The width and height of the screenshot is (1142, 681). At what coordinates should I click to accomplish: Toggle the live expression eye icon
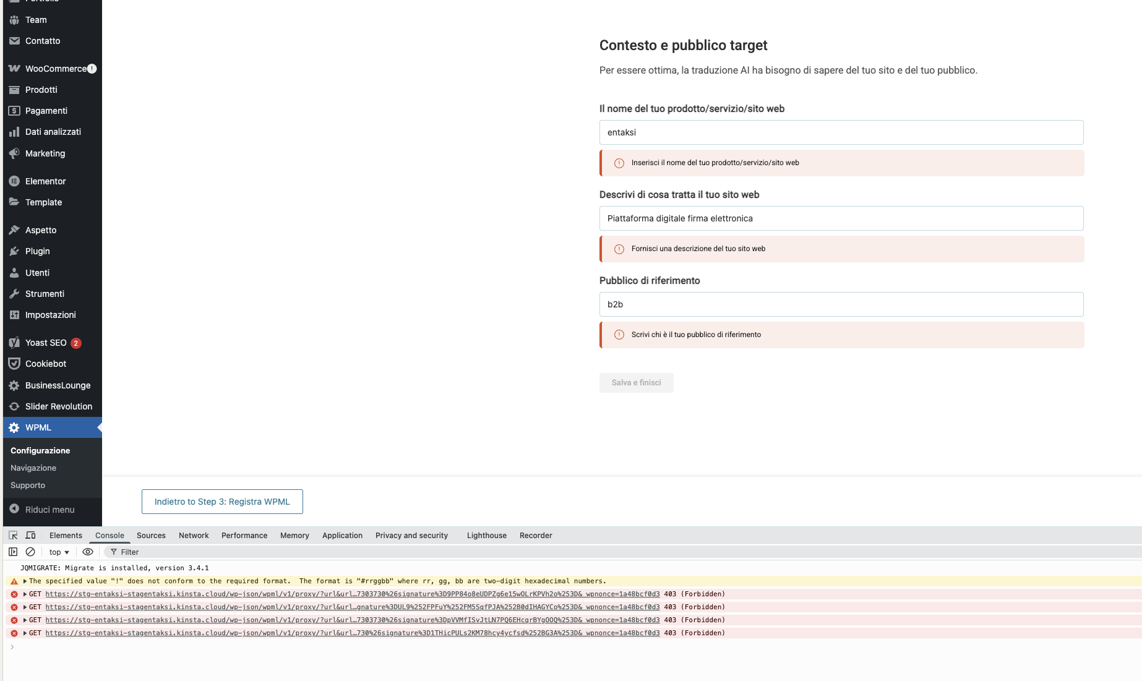pos(88,552)
